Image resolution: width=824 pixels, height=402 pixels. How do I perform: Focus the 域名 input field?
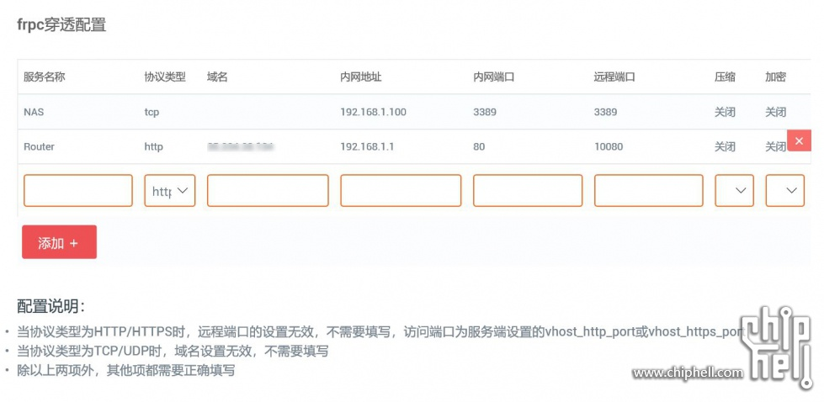(268, 191)
